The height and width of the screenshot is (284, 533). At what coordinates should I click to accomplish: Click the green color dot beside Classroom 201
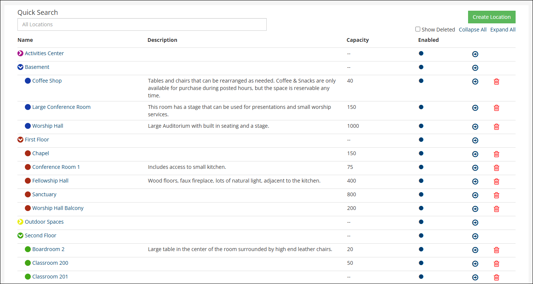[x=28, y=277]
